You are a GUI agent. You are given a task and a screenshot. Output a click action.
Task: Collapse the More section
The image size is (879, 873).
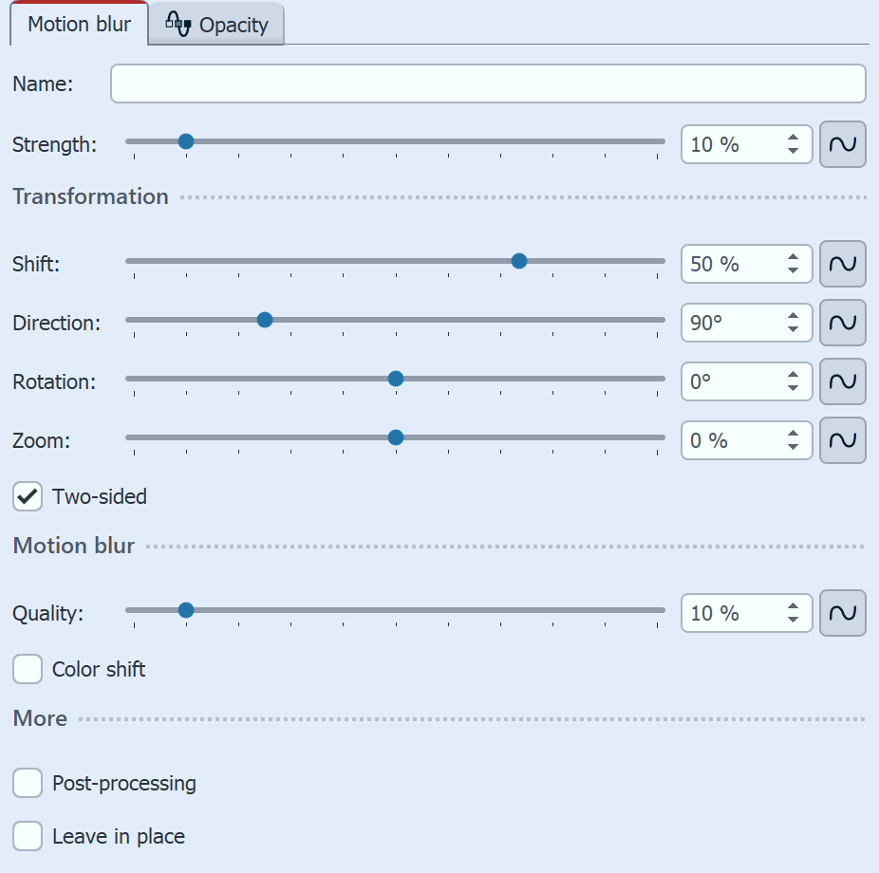pyautogui.click(x=39, y=718)
